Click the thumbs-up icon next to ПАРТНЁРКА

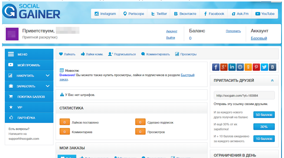click(11, 117)
